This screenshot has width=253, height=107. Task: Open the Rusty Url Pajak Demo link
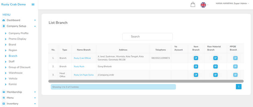tap(84, 75)
